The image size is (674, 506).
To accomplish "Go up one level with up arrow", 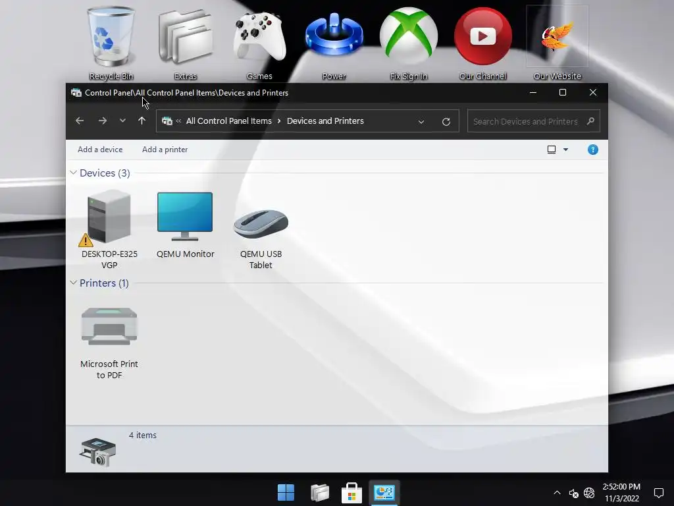I will pyautogui.click(x=142, y=121).
